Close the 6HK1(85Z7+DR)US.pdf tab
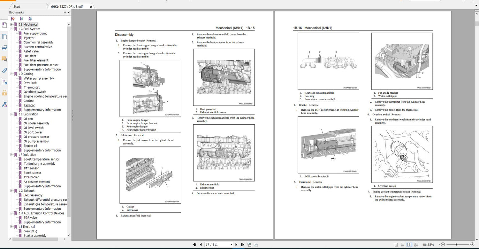Viewport: 479px width, 249px height. (x=91, y=7)
